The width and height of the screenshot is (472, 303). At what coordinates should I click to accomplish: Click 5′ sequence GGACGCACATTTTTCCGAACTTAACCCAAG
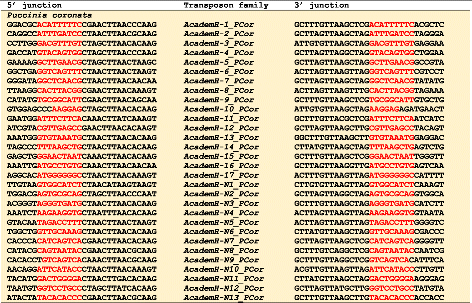tap(82, 25)
